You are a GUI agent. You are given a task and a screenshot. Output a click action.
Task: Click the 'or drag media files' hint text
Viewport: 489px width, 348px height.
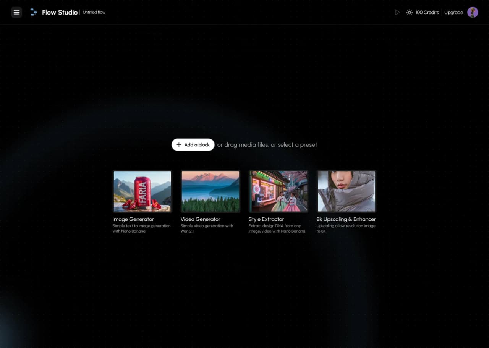pos(267,145)
